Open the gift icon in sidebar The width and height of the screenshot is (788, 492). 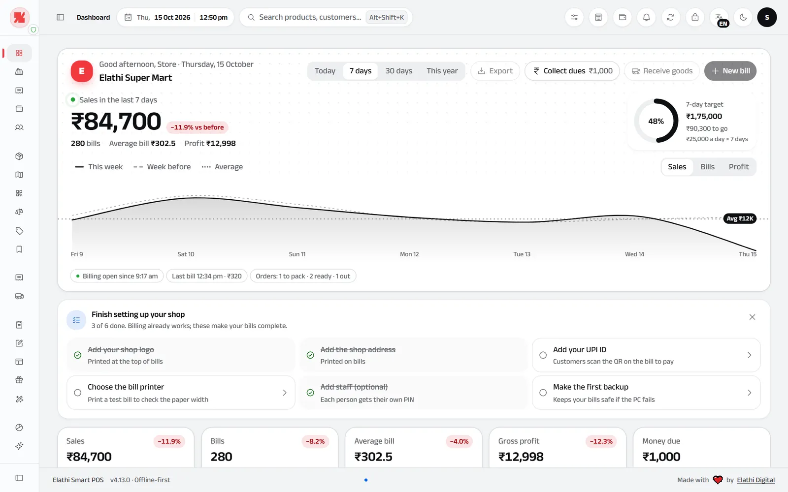click(x=19, y=380)
